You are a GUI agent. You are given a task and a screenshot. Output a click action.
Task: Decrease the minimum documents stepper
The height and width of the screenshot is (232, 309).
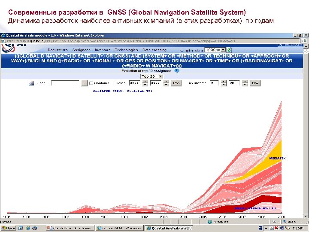click(x=224, y=85)
